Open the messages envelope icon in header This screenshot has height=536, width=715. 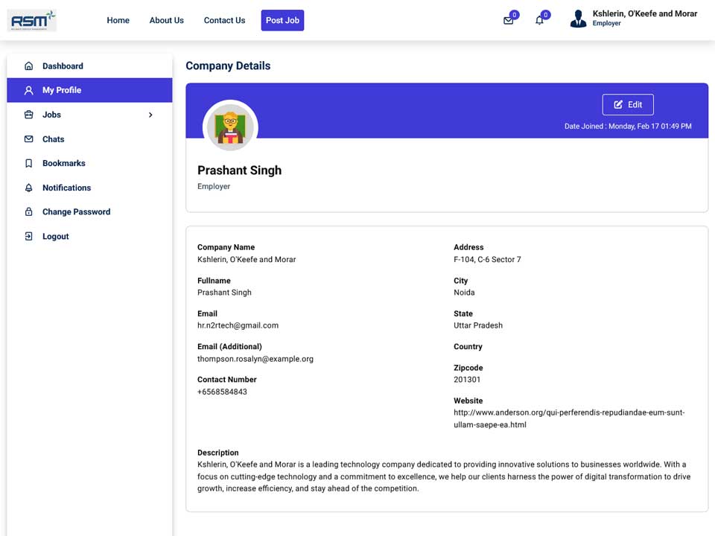(x=509, y=21)
